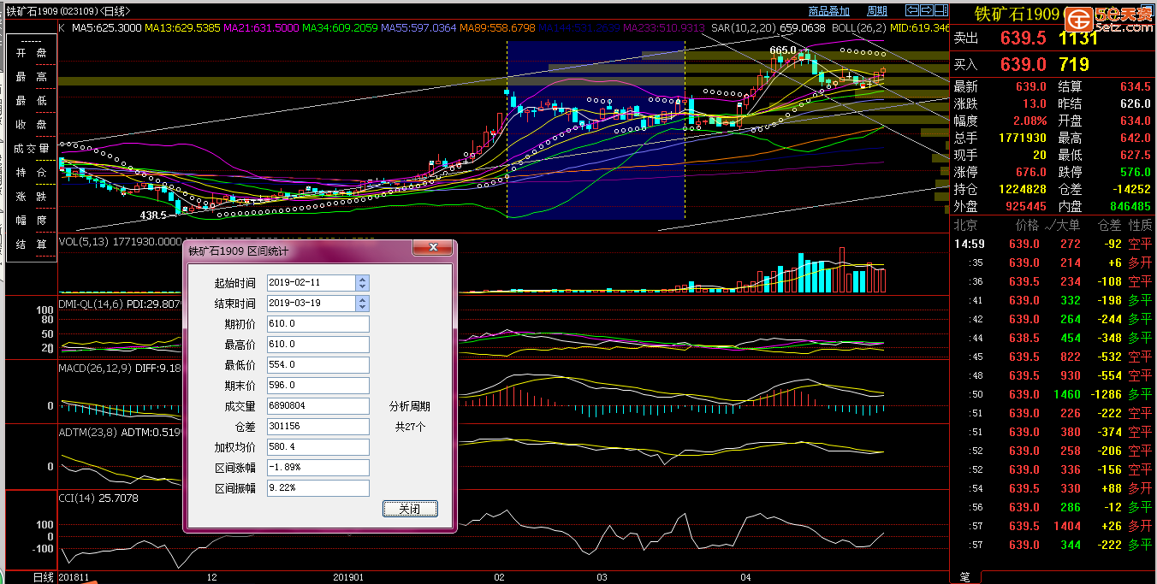Click the 北京 column header in tick list

pos(965,225)
